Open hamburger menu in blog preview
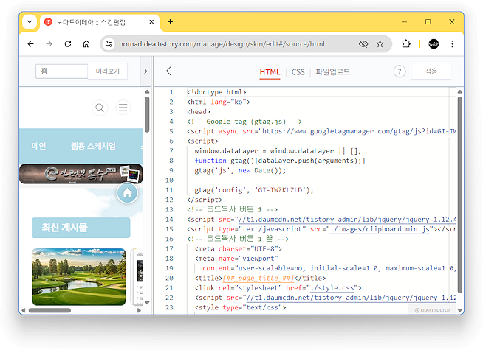This screenshot has width=483, height=350. tap(123, 108)
